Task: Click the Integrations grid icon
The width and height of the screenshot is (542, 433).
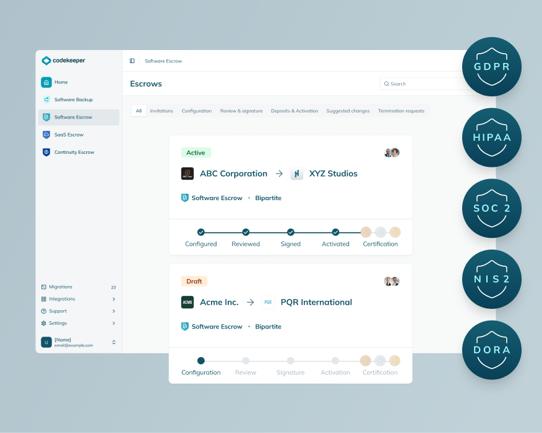Action: point(43,299)
